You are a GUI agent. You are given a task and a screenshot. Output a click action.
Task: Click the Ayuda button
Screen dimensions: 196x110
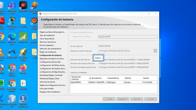coord(151,99)
